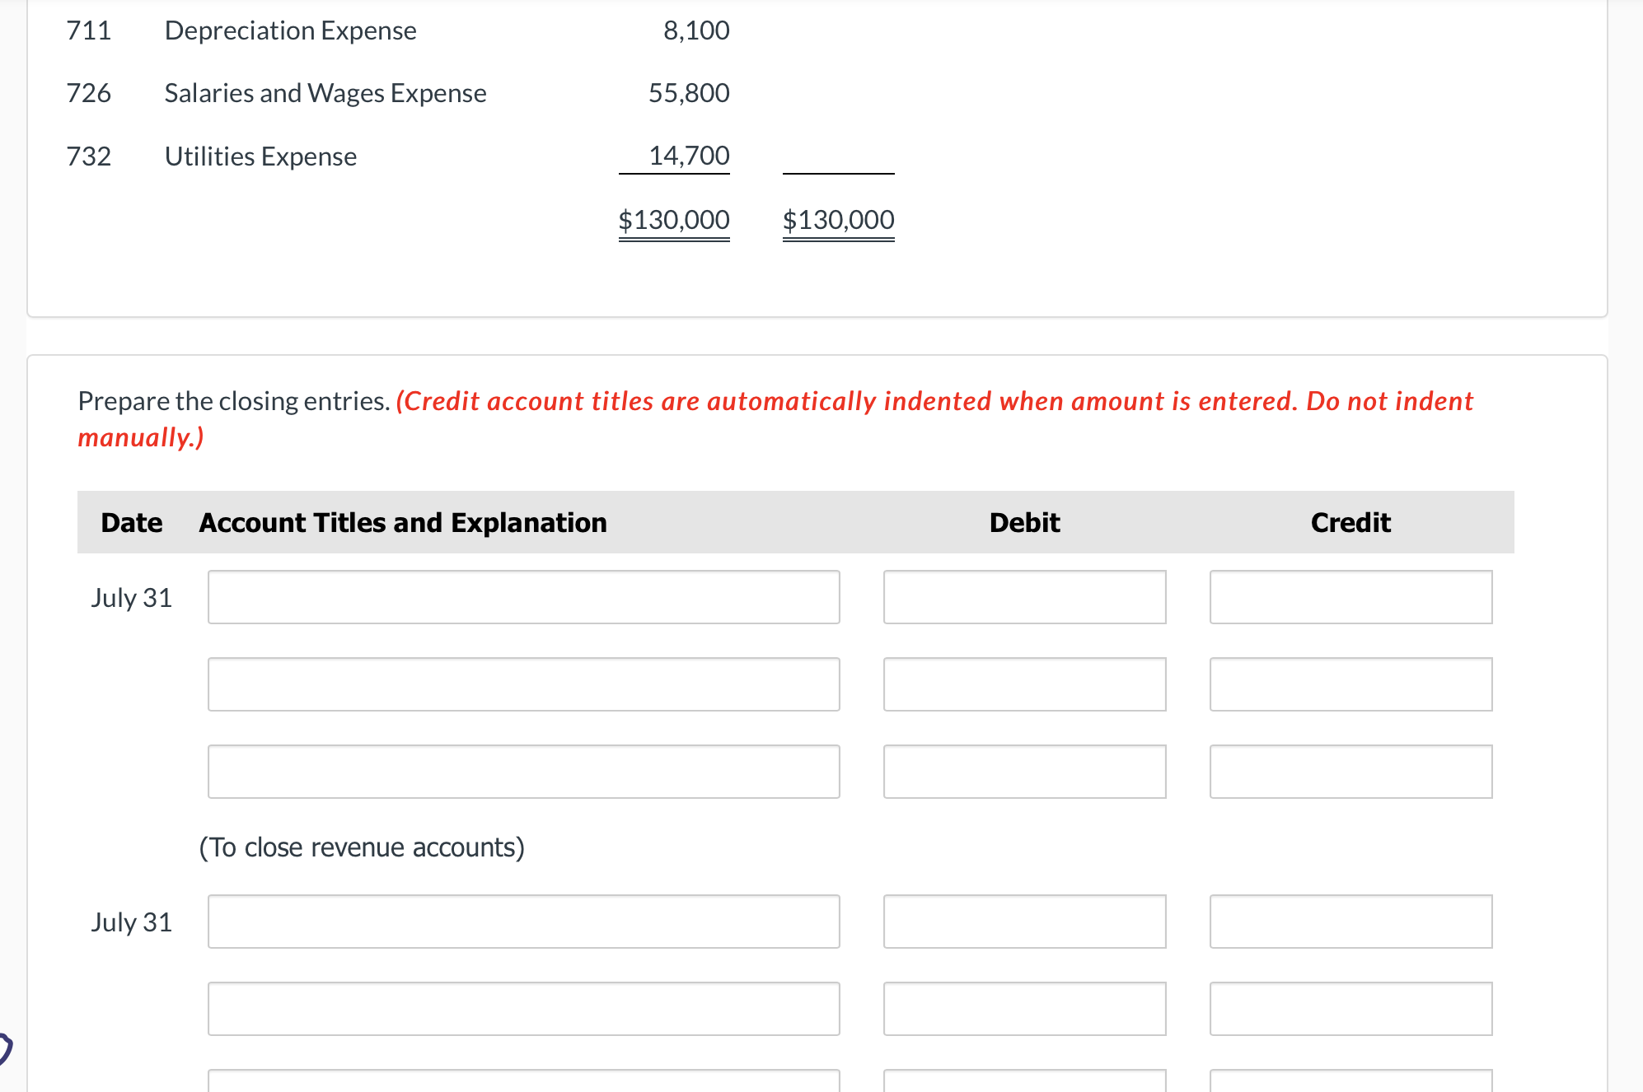Click the debit field in first entry row
The height and width of the screenshot is (1092, 1643).
click(1024, 597)
